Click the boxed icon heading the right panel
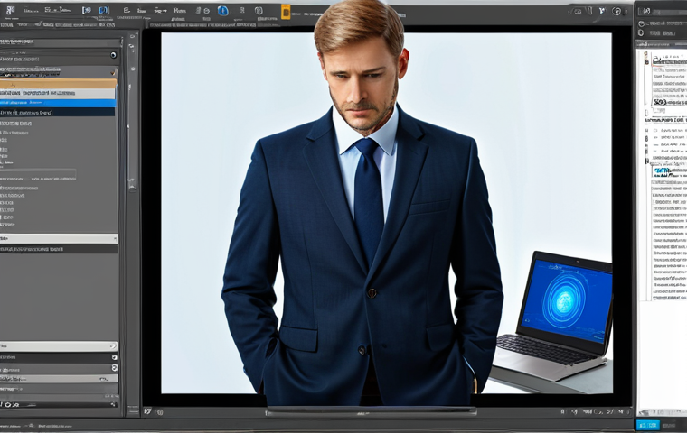This screenshot has width=687, height=433. pos(646,11)
